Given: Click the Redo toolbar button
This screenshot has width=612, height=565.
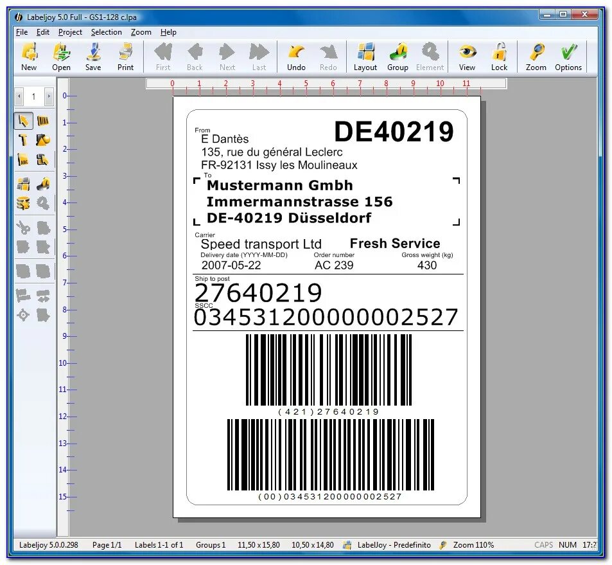Looking at the screenshot, I should pyautogui.click(x=328, y=57).
